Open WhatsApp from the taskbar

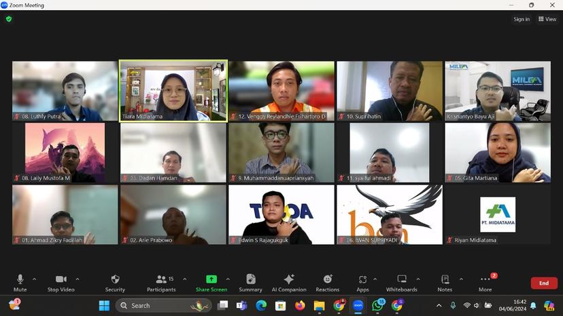click(x=377, y=306)
